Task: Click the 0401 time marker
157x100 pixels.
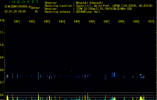Action: tap(17, 21)
